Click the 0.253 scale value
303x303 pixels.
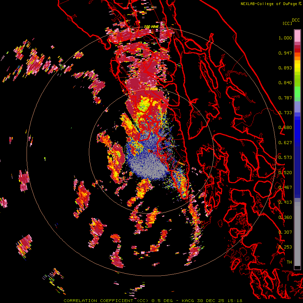tap(285, 247)
